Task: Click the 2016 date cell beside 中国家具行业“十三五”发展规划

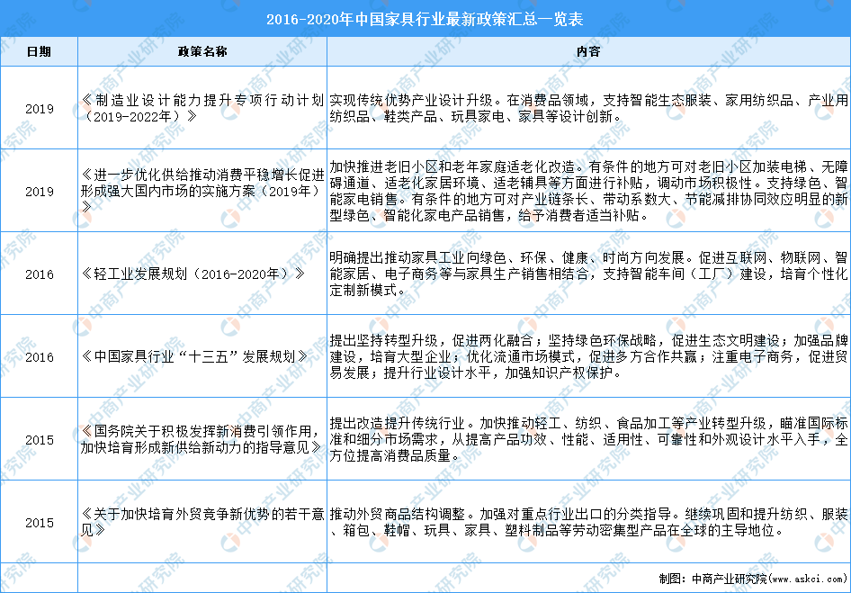Action: (39, 356)
